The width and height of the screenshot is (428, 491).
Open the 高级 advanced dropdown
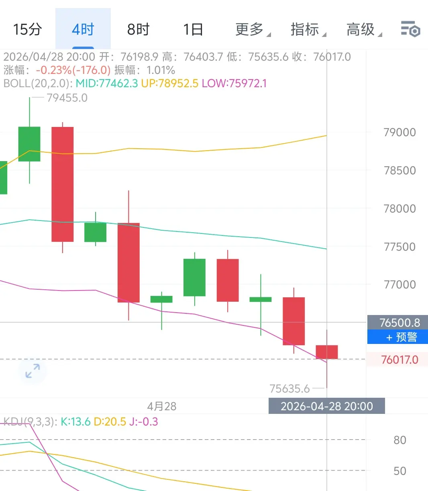pos(364,29)
